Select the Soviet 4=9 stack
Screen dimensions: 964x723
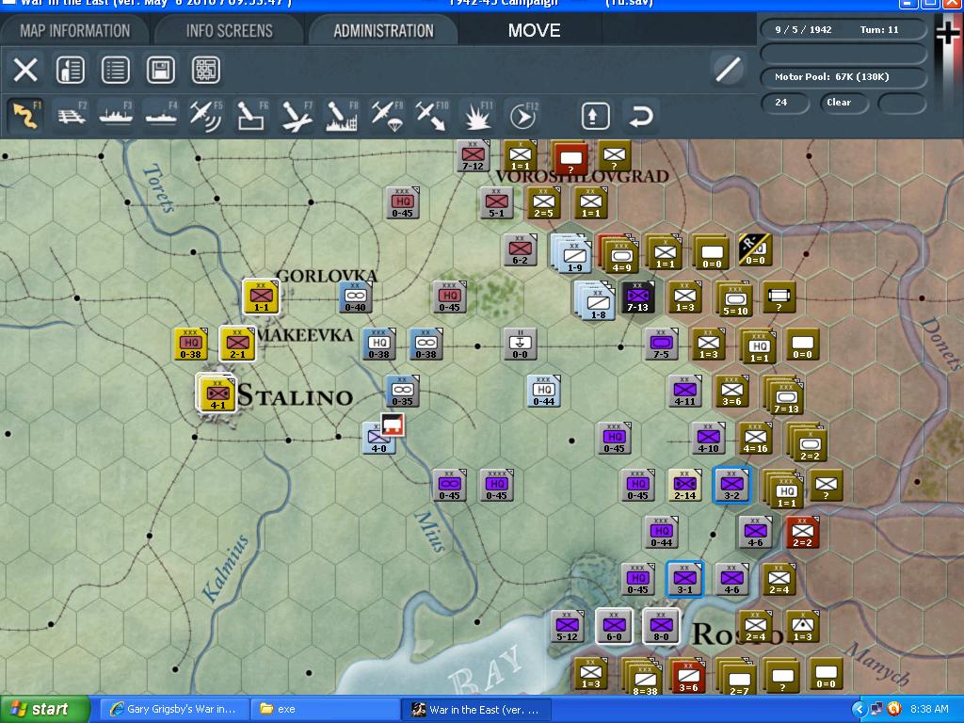pos(619,254)
